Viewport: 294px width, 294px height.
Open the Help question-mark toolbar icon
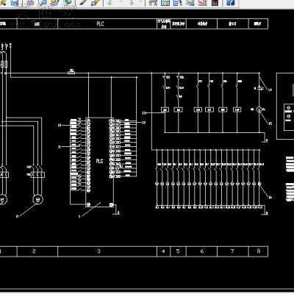[231, 3]
